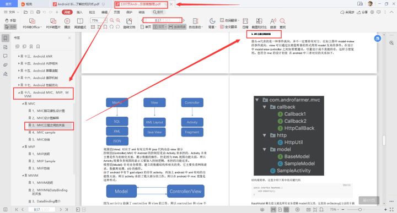Close the bookmark panel
Viewport: 397px width, 213px height.
pyautogui.click(x=69, y=38)
